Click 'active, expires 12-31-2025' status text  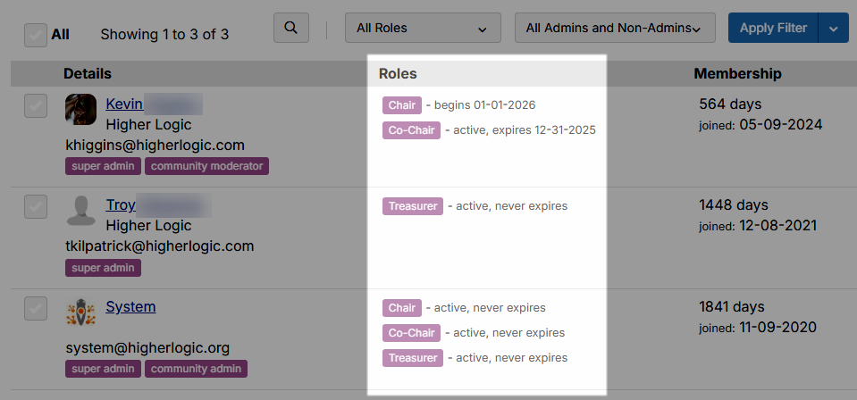pos(525,130)
